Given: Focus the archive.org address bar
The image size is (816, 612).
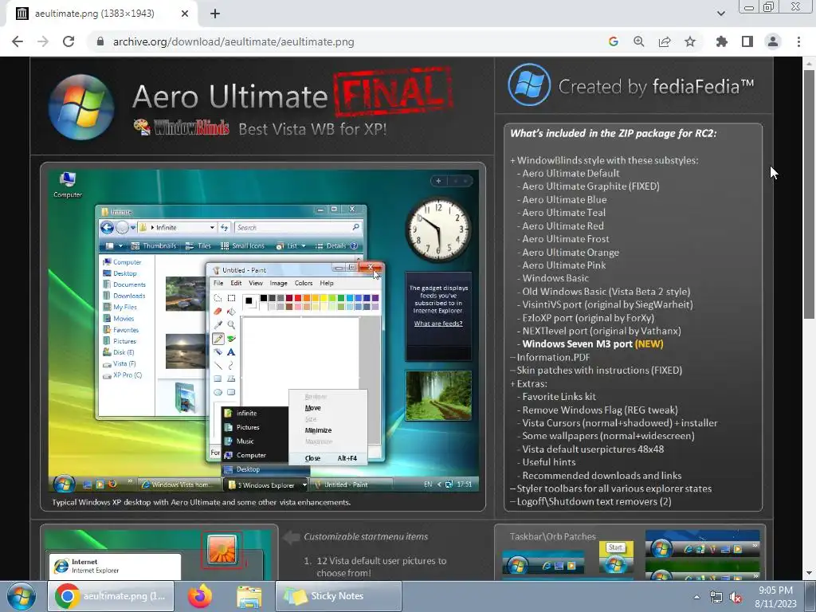Looking at the screenshot, I should coord(343,41).
